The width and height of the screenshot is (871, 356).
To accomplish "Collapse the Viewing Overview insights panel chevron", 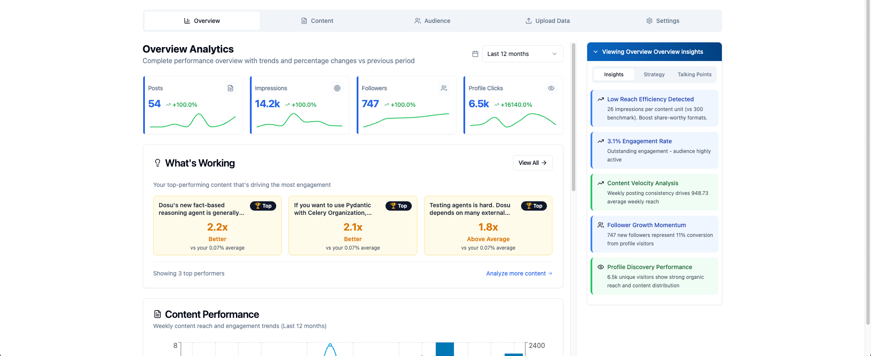I will pos(596,52).
